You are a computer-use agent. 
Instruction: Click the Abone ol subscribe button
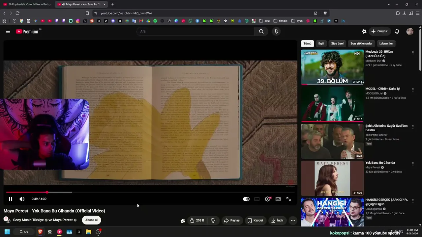(x=91, y=220)
